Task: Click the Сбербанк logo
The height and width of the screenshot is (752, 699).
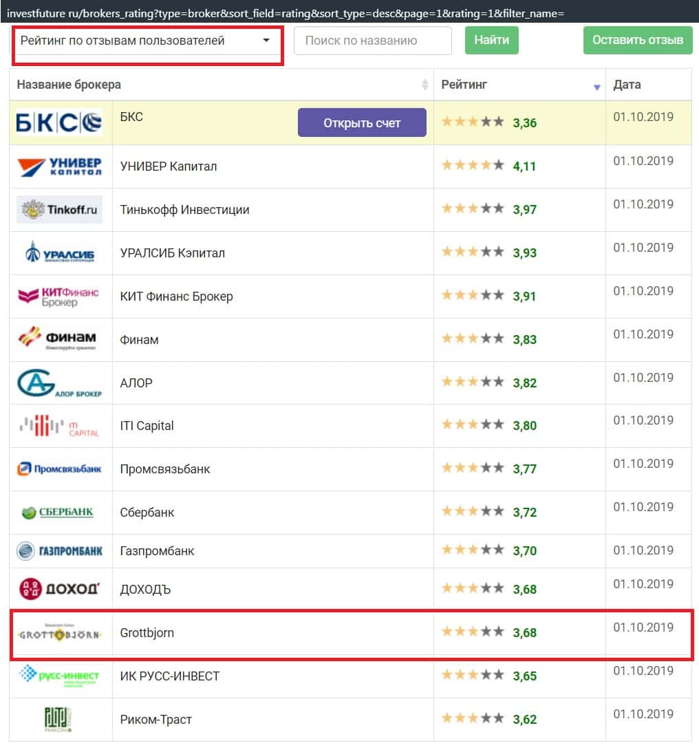Action: [58, 512]
